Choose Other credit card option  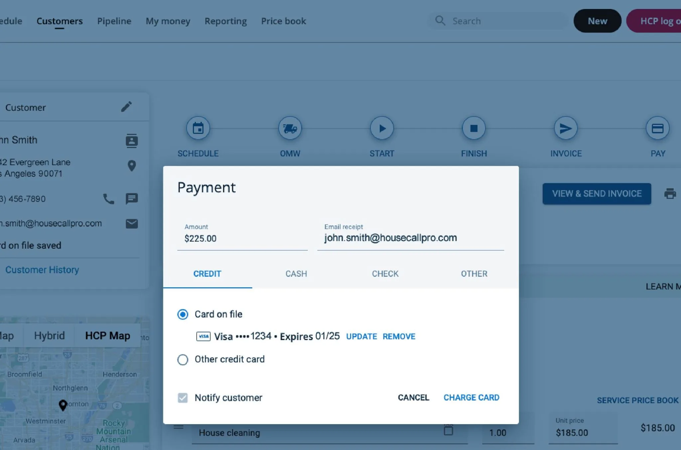[183, 359]
